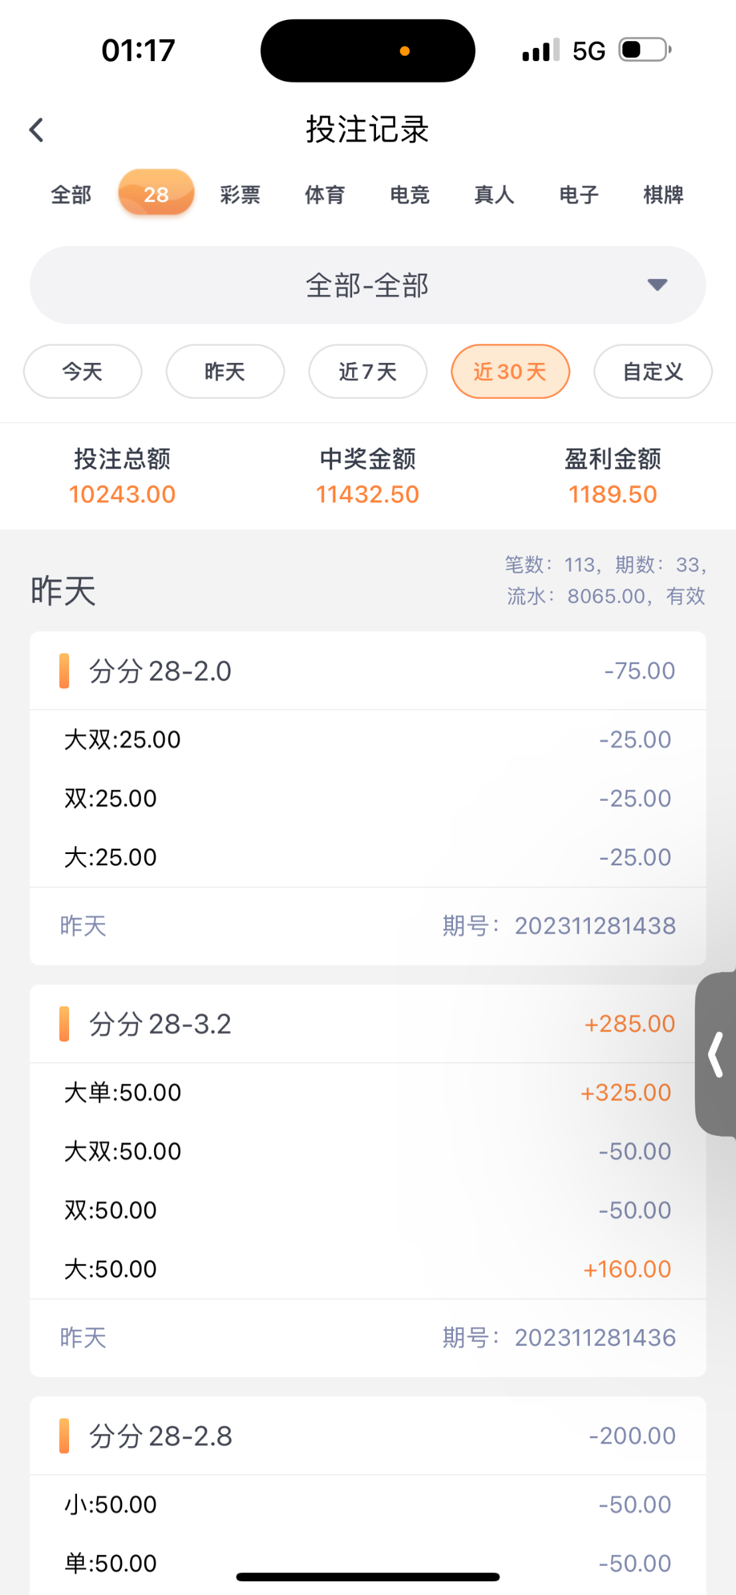Tap the back arrow icon
The image size is (736, 1595).
point(37,130)
